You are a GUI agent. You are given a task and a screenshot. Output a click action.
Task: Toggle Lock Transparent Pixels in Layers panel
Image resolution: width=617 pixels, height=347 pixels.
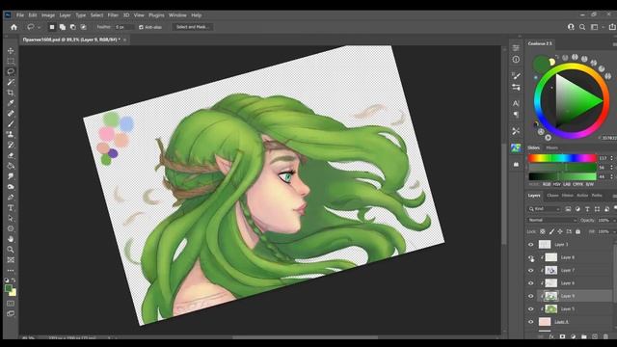coord(543,231)
